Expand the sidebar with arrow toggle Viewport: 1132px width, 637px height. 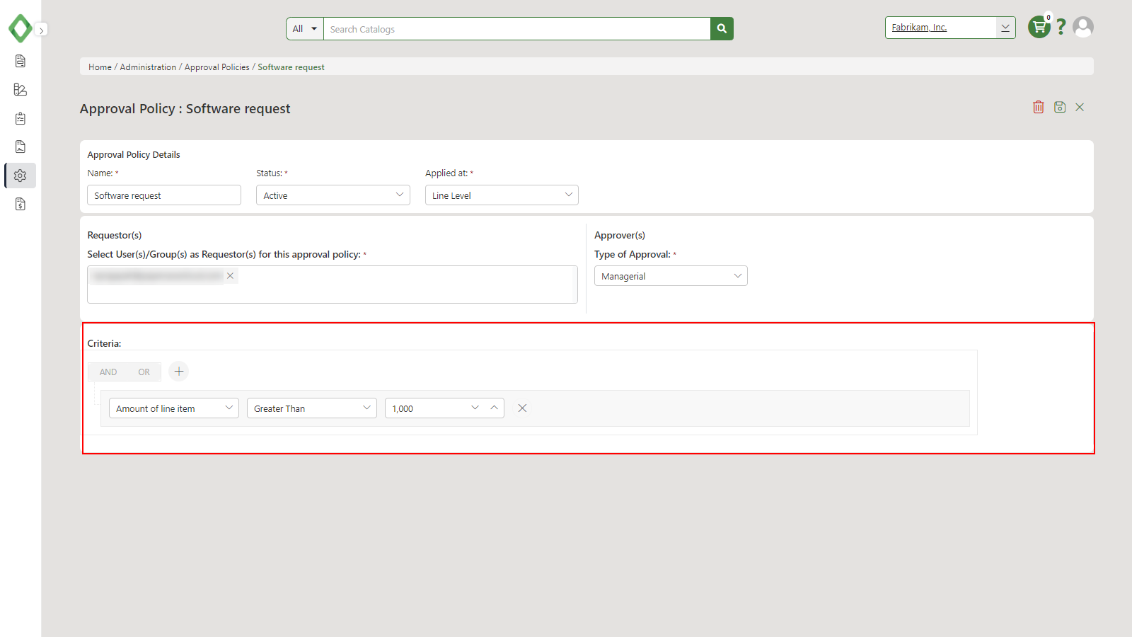42,30
